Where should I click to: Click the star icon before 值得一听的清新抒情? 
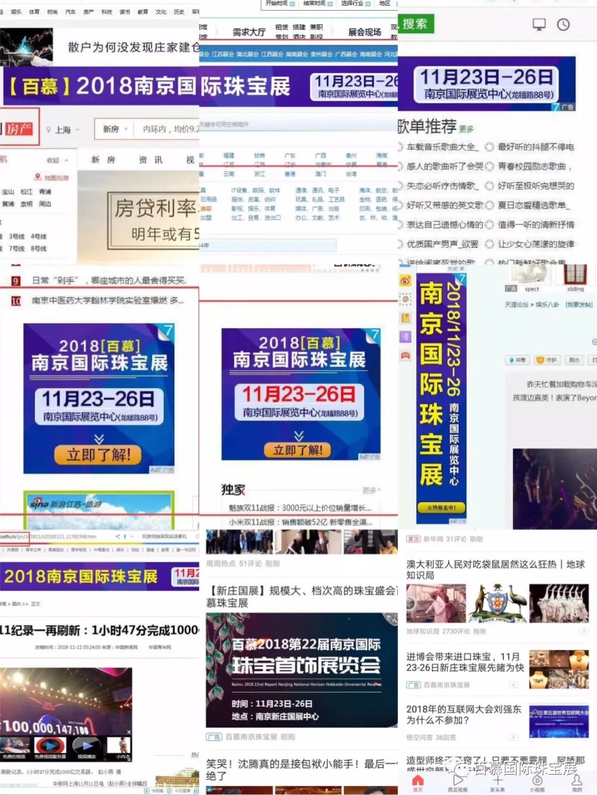coord(489,224)
